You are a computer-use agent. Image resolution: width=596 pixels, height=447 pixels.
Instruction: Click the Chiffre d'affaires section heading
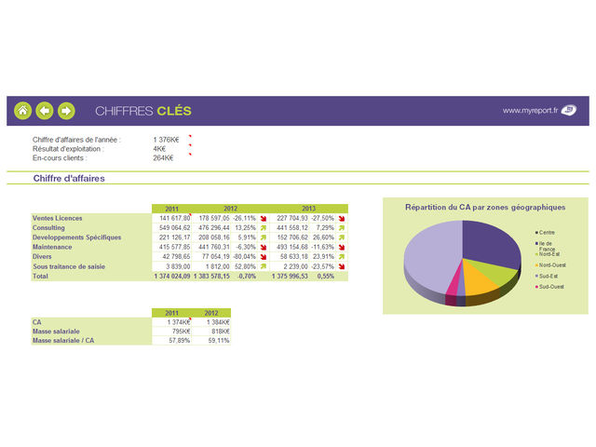click(69, 178)
